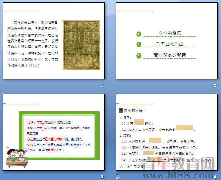The width and height of the screenshot is (221, 180).
Task: Click the intro text paragraph on slide 1
Action: coord(33,44)
